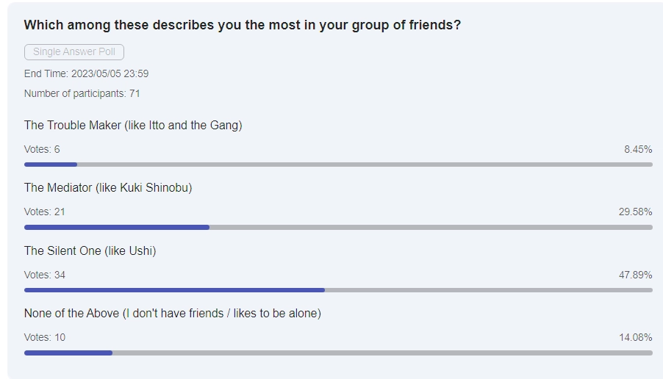Viewport: 663px width, 379px height.
Task: Click the Votes: 34 count
Action: click(x=45, y=275)
